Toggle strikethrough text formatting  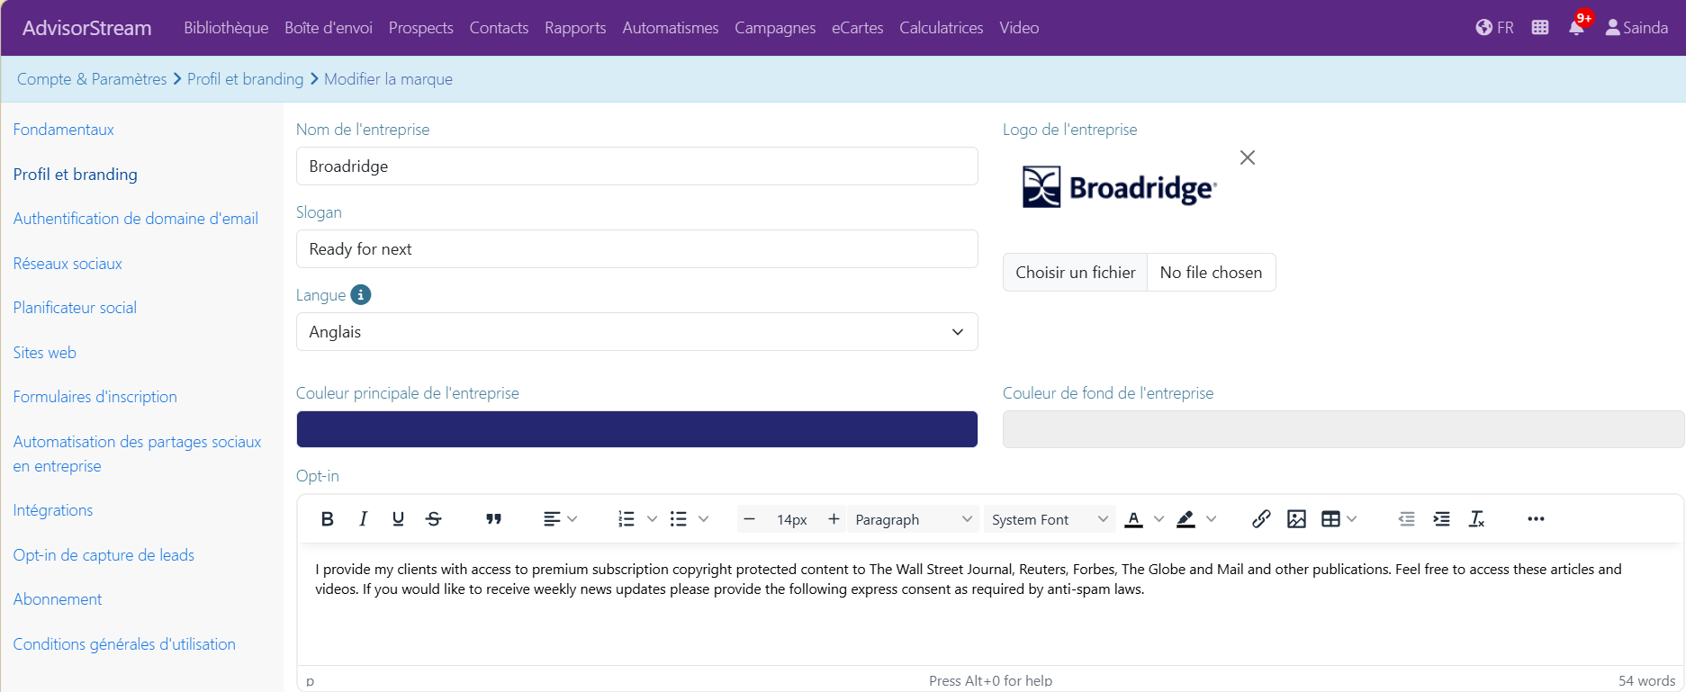434,519
